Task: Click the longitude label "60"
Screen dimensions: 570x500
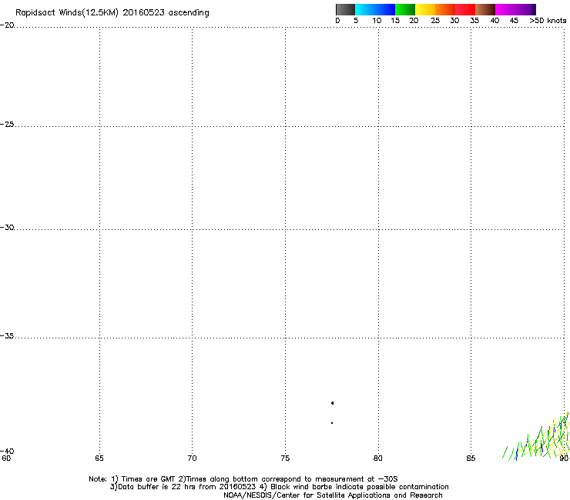Action: tap(6, 458)
